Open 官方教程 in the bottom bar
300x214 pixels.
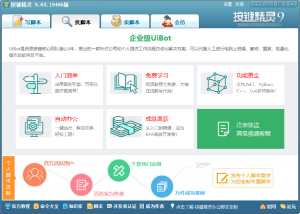pos(17,207)
